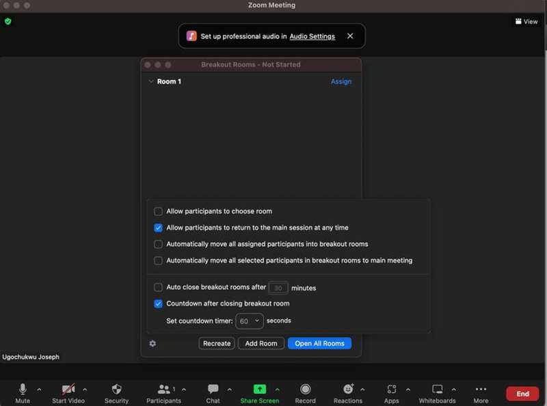
Task: Open the Participants panel icon
Action: (x=163, y=389)
